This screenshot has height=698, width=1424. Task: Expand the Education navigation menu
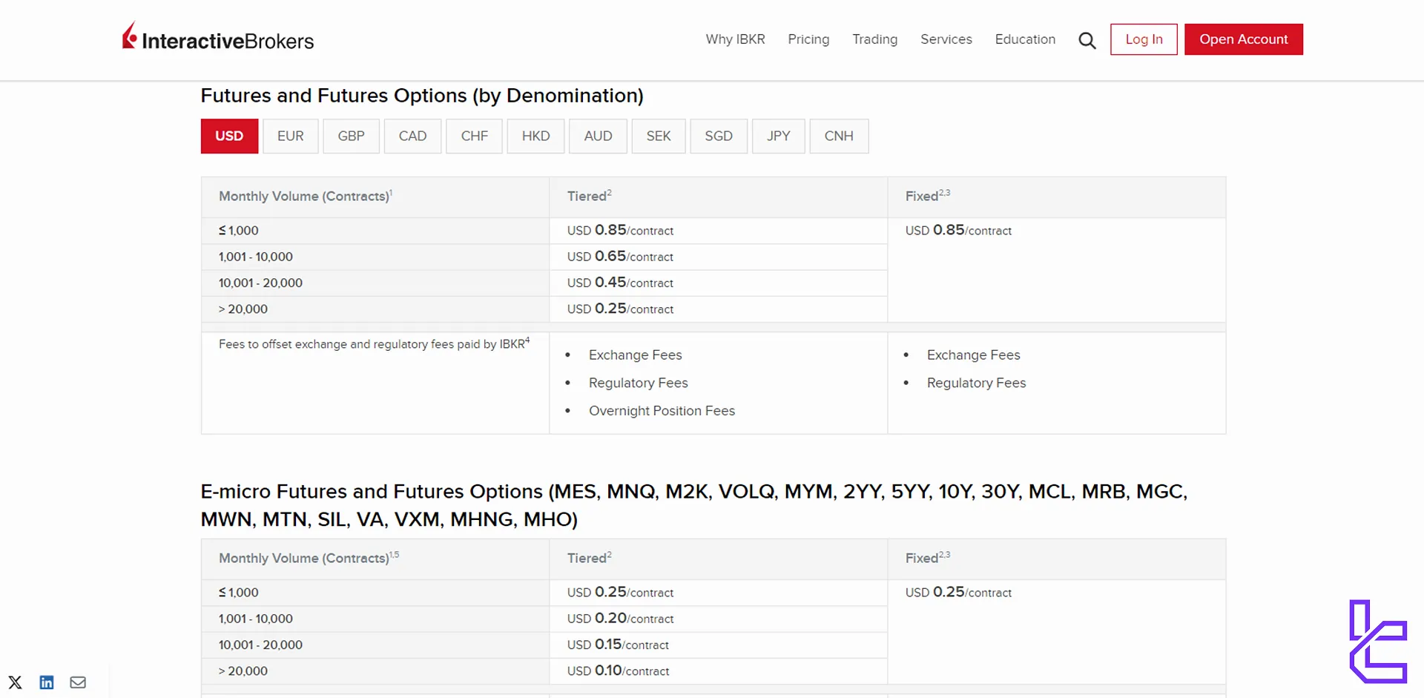click(x=1025, y=39)
